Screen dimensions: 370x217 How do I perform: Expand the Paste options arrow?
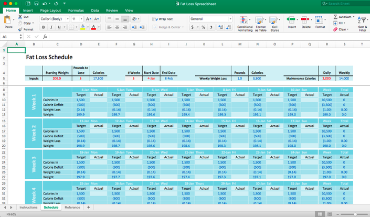click(14, 20)
